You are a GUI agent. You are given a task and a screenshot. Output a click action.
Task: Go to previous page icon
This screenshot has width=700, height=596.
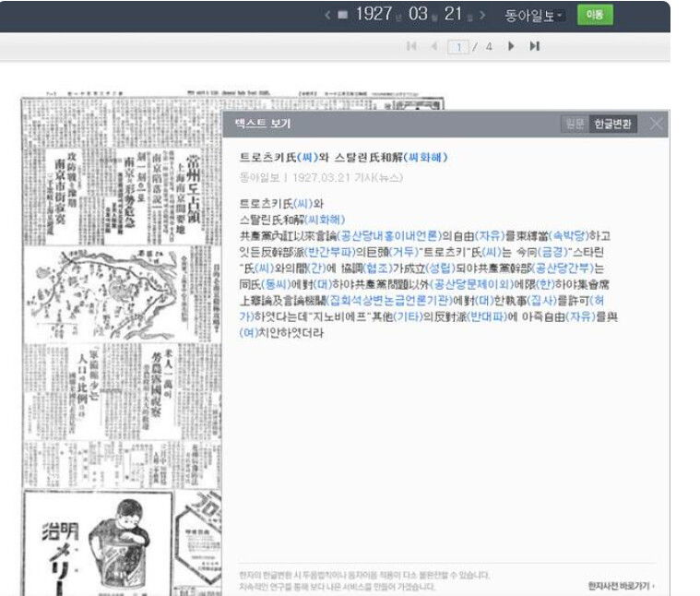433,46
